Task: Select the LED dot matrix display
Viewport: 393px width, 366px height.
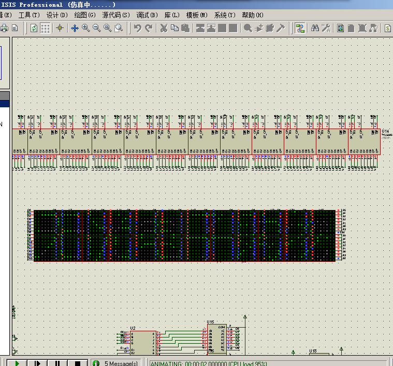Action: (x=184, y=236)
